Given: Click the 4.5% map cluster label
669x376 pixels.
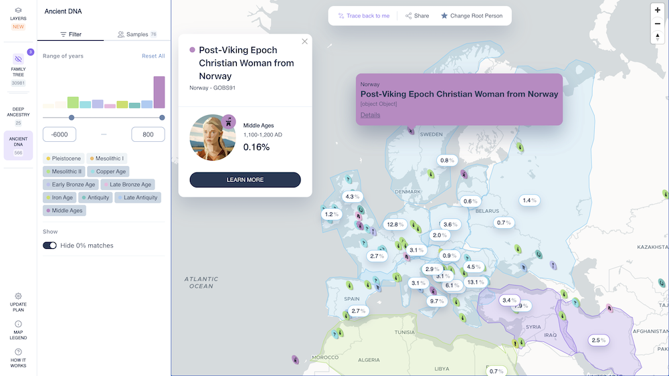Looking at the screenshot, I should tap(474, 267).
